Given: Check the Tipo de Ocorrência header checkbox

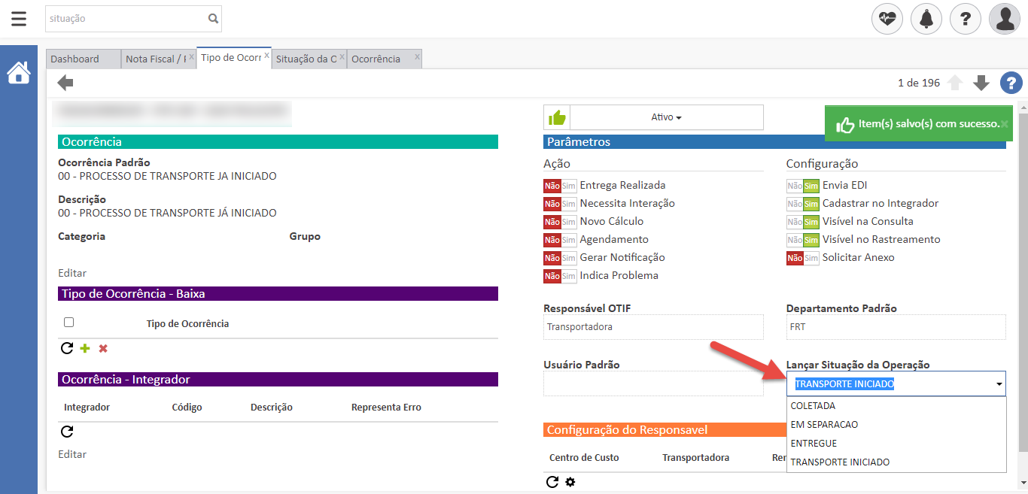Looking at the screenshot, I should 69,323.
